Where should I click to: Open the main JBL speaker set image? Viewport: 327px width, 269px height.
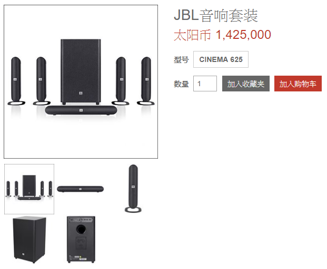click(x=81, y=82)
